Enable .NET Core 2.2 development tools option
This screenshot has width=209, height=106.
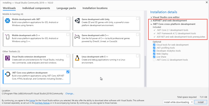point(154,60)
